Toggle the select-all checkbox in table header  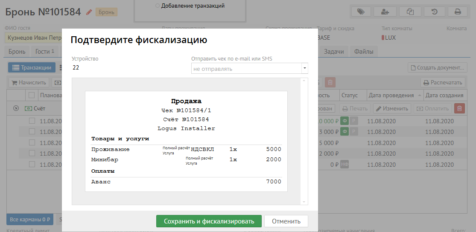click(32, 95)
